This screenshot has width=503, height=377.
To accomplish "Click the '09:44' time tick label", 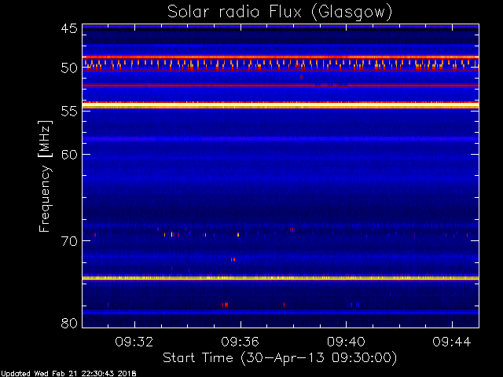I will (x=452, y=342).
